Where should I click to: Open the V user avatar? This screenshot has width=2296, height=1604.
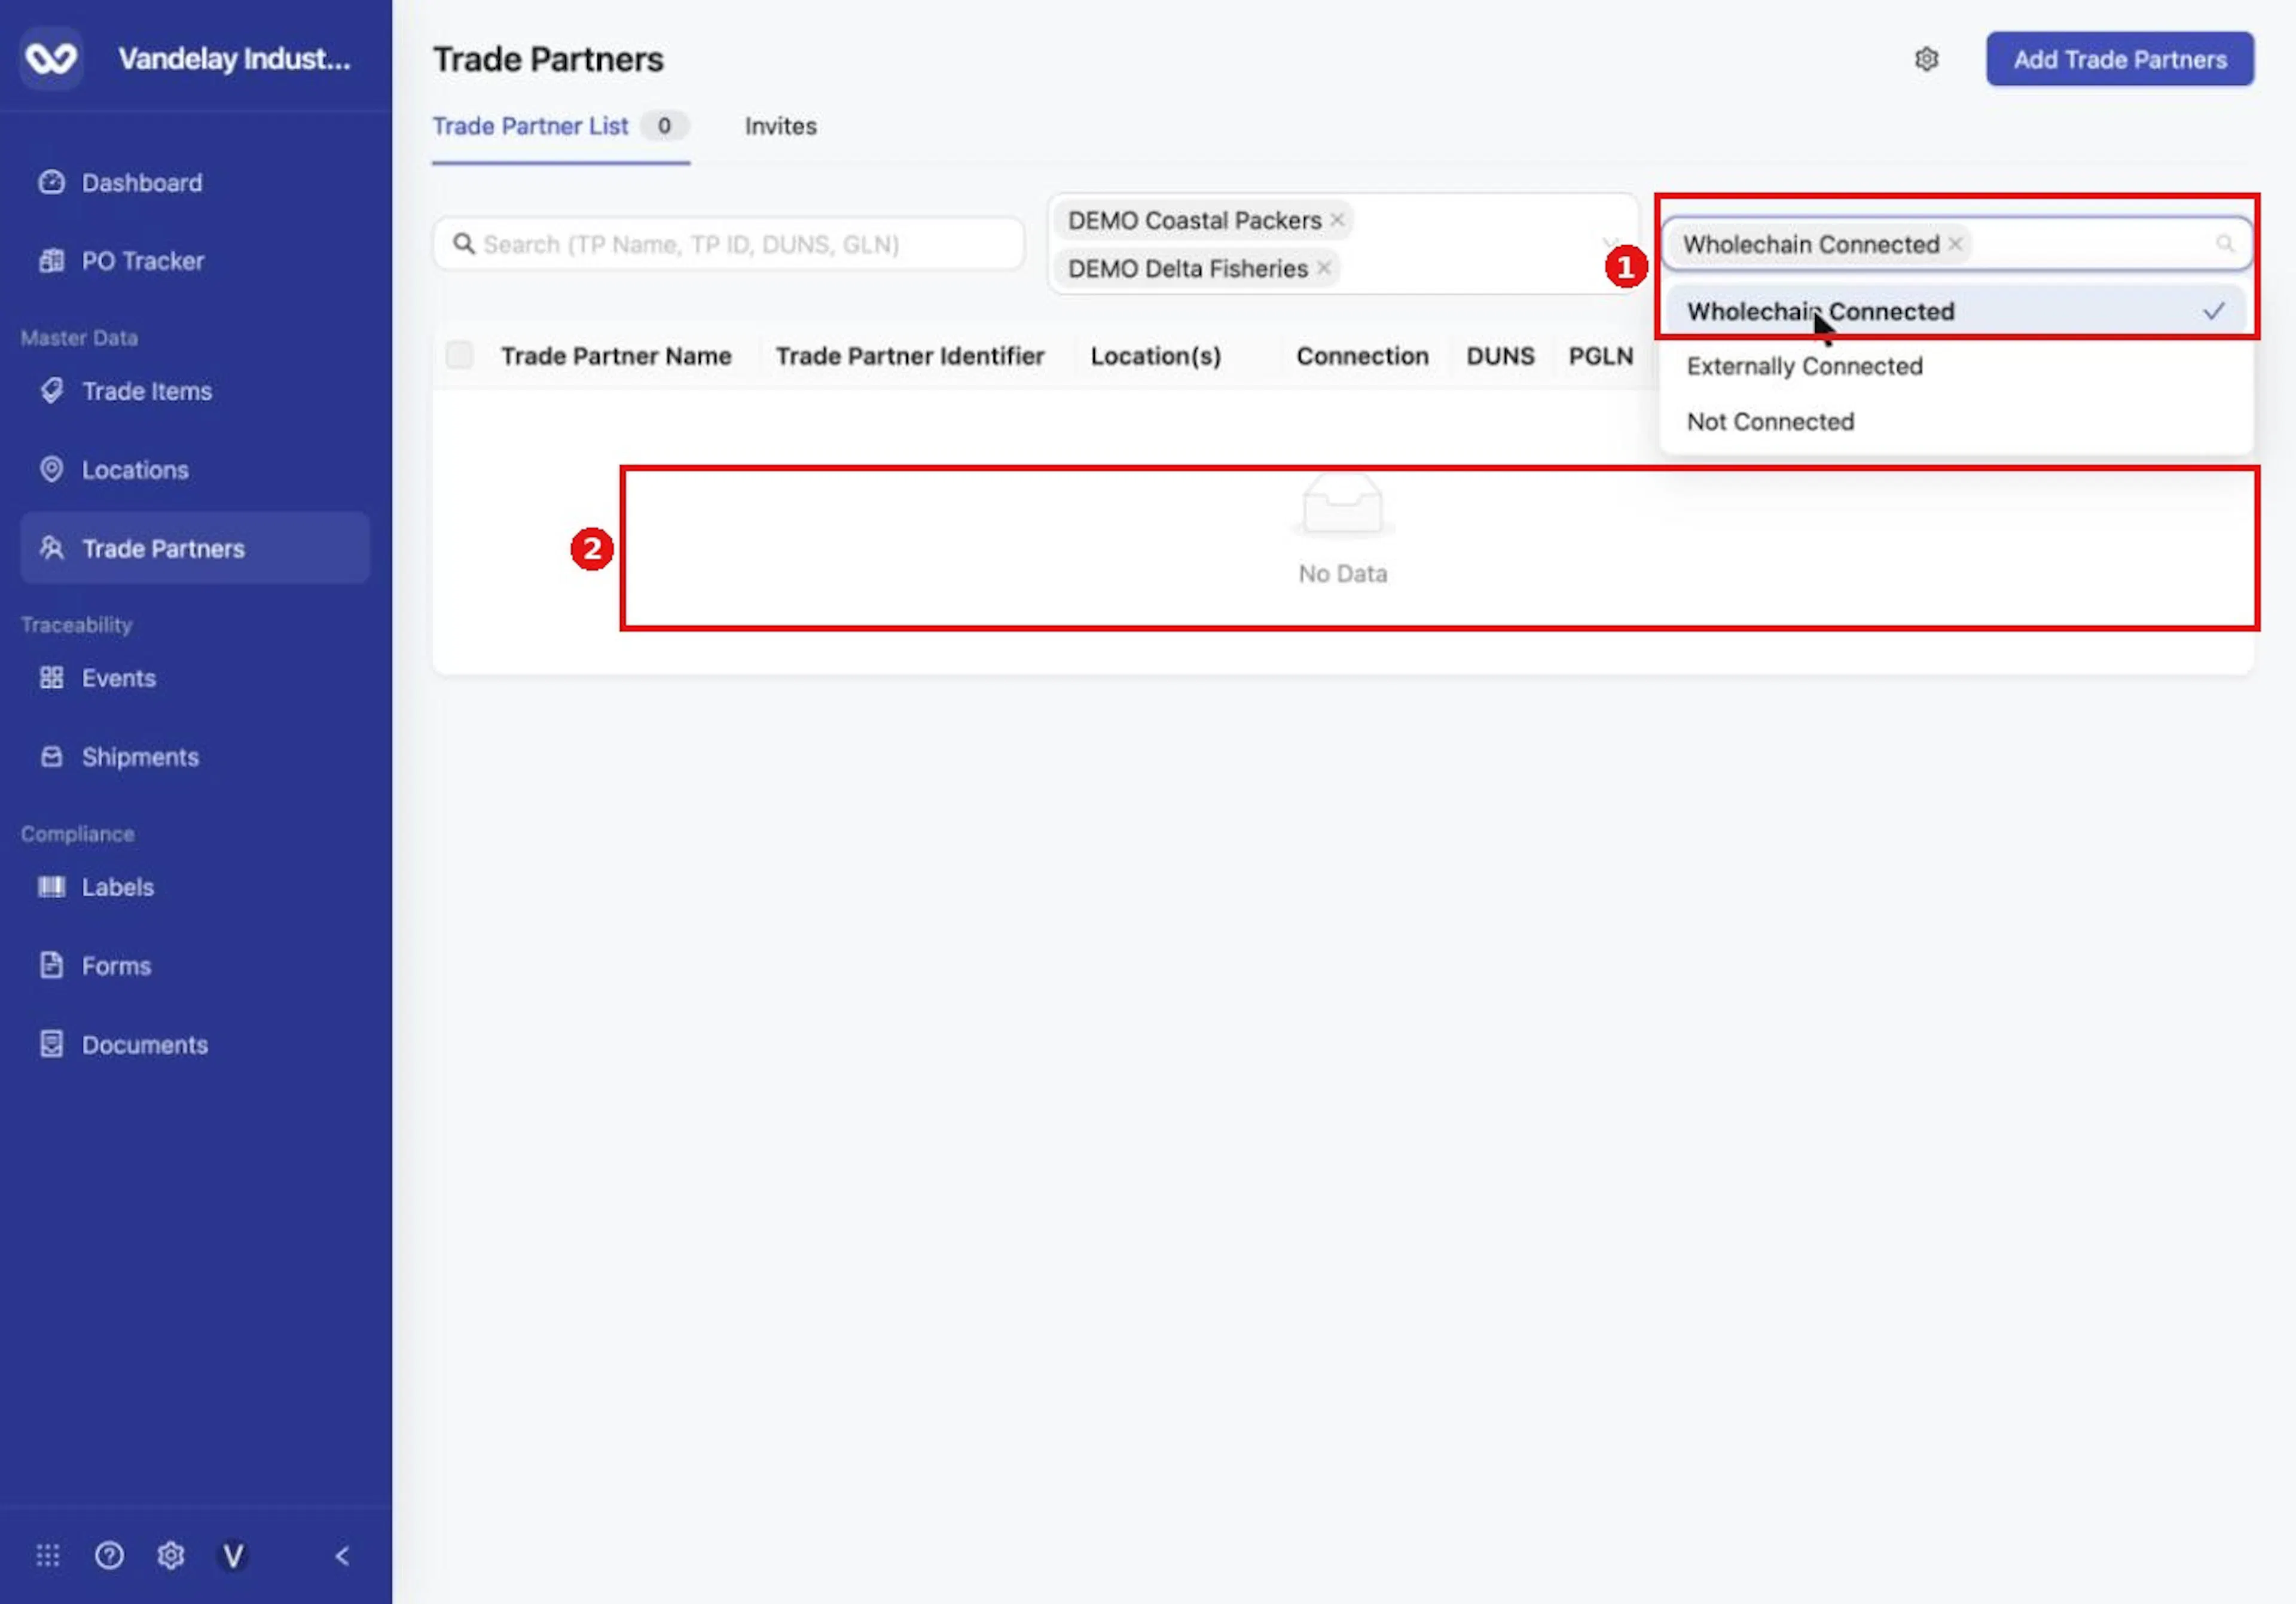pyautogui.click(x=233, y=1555)
